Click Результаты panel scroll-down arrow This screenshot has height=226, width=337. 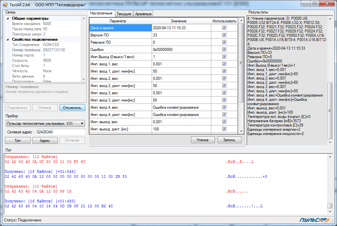(330, 143)
